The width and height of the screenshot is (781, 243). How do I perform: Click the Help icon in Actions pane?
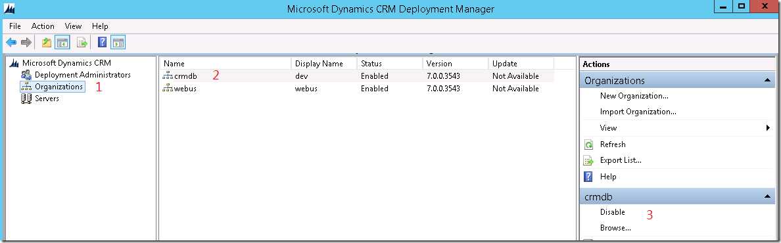coord(588,176)
